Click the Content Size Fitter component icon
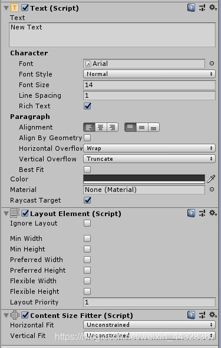 [15, 315]
